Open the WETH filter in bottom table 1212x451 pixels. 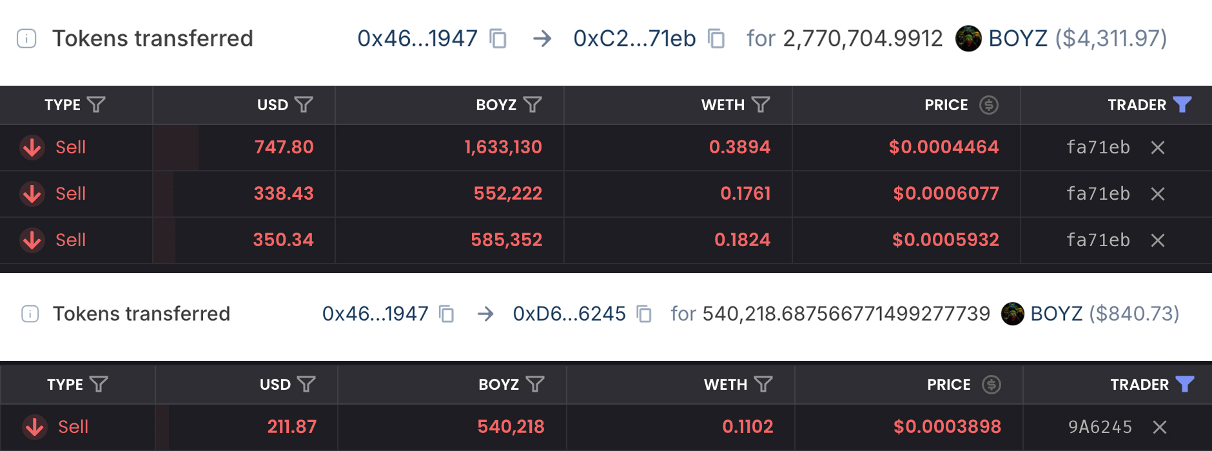(x=763, y=385)
